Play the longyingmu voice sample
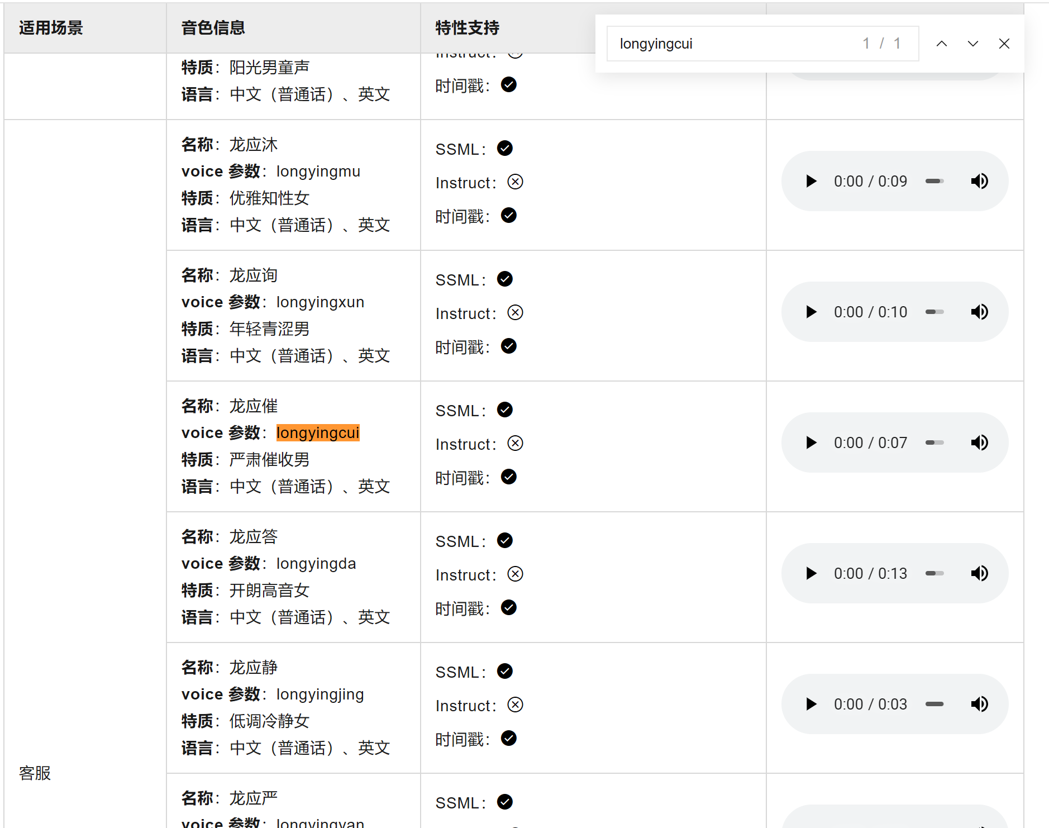Image resolution: width=1049 pixels, height=828 pixels. click(811, 181)
